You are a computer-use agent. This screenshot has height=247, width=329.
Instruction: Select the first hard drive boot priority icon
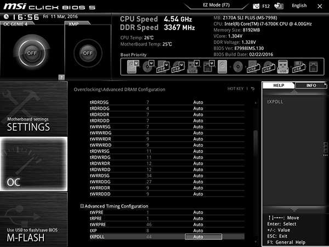[x=133, y=66]
